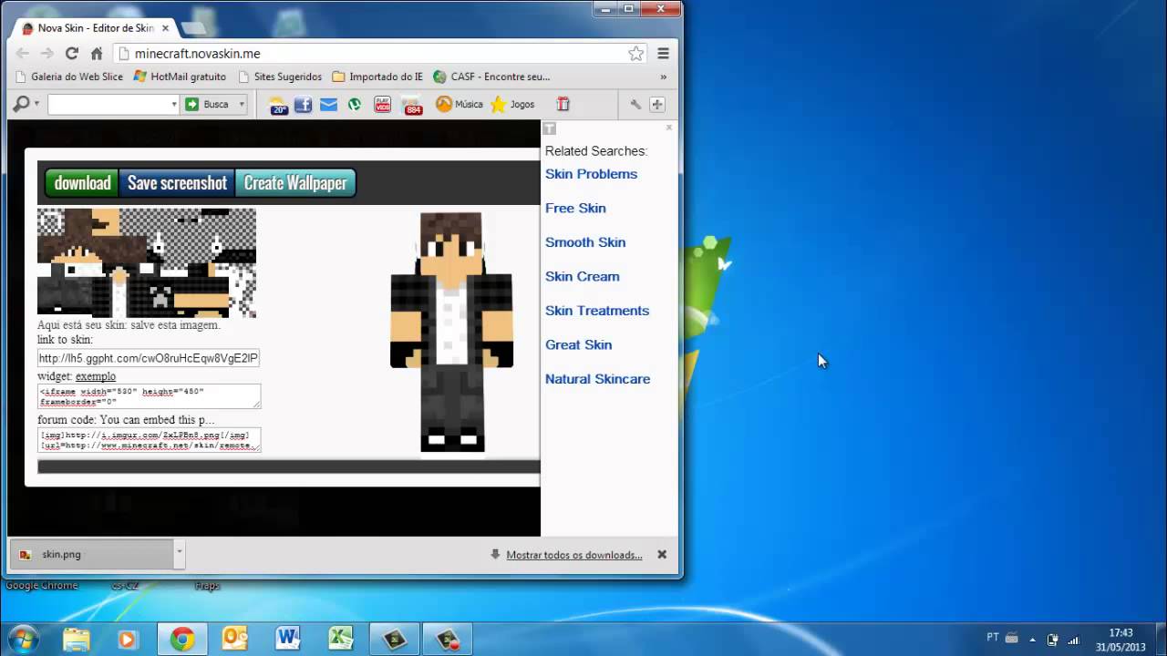Close the Nova Skin tab

coord(165,28)
